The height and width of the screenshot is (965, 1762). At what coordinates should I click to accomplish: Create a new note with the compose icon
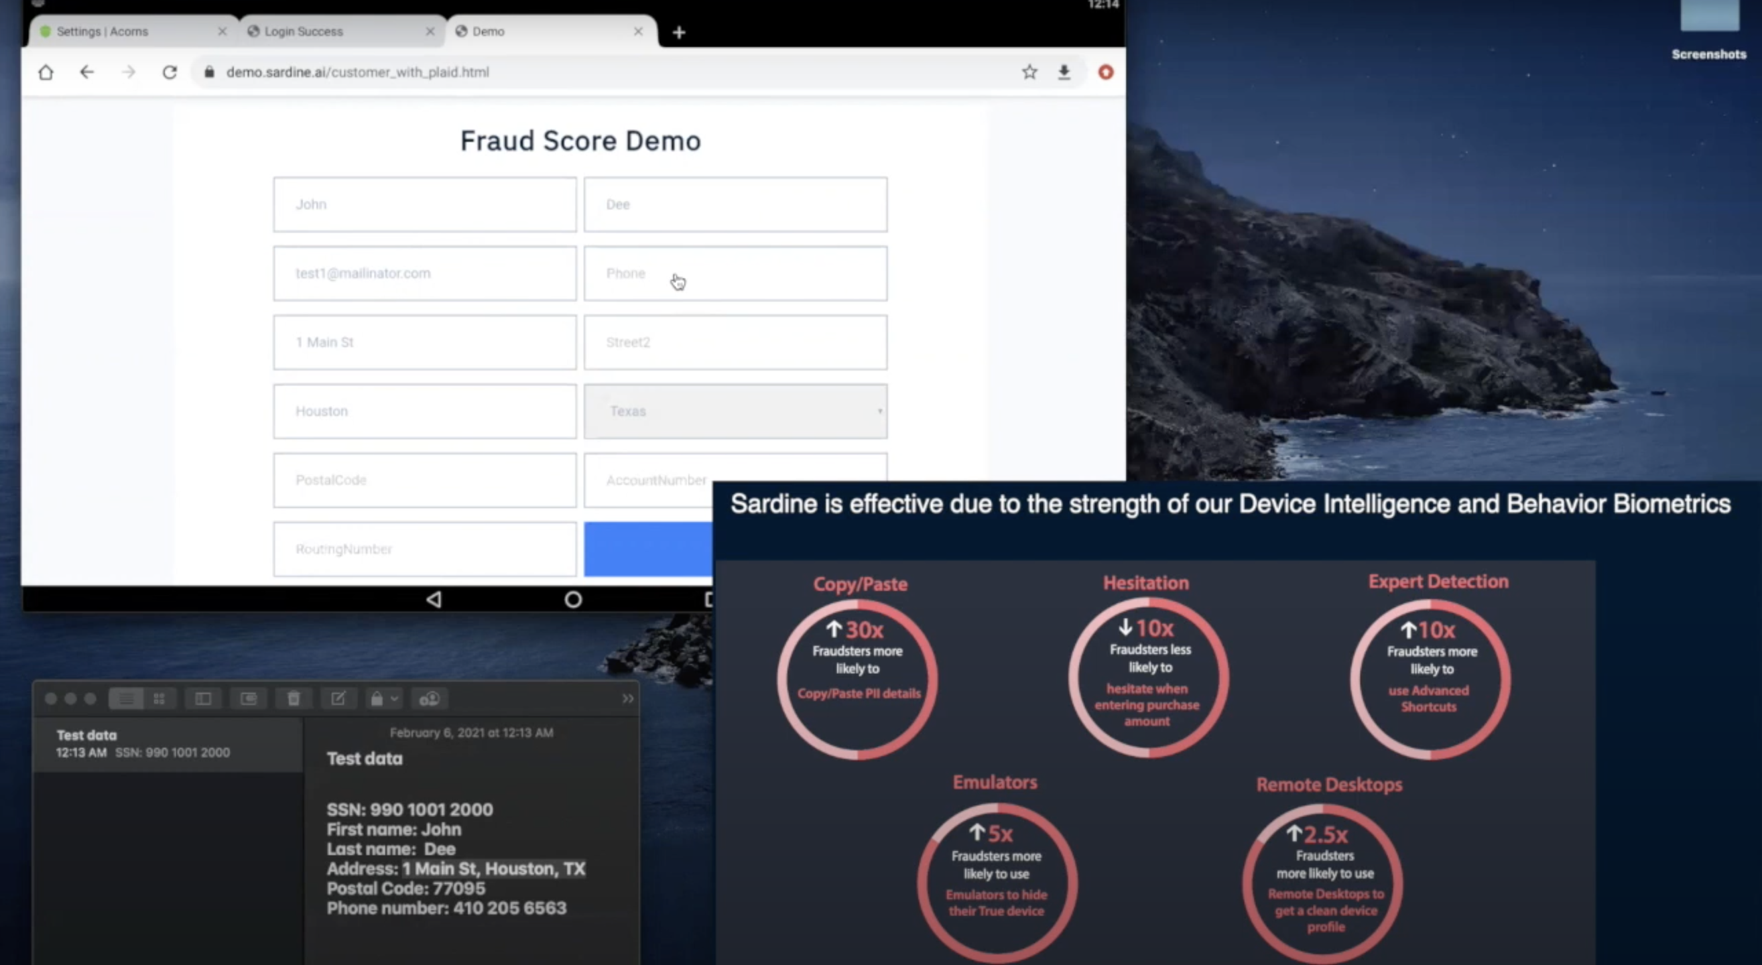tap(338, 698)
